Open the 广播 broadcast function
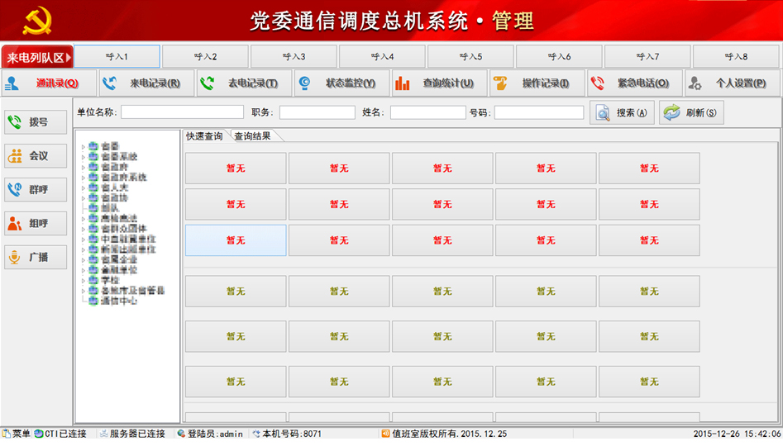This screenshot has height=446, width=783. click(x=36, y=258)
